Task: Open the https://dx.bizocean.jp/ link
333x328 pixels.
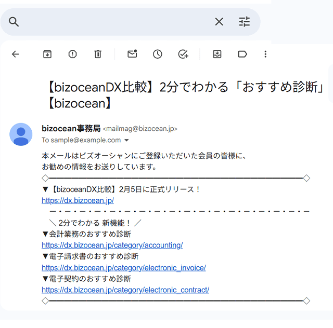Action: click(x=78, y=200)
